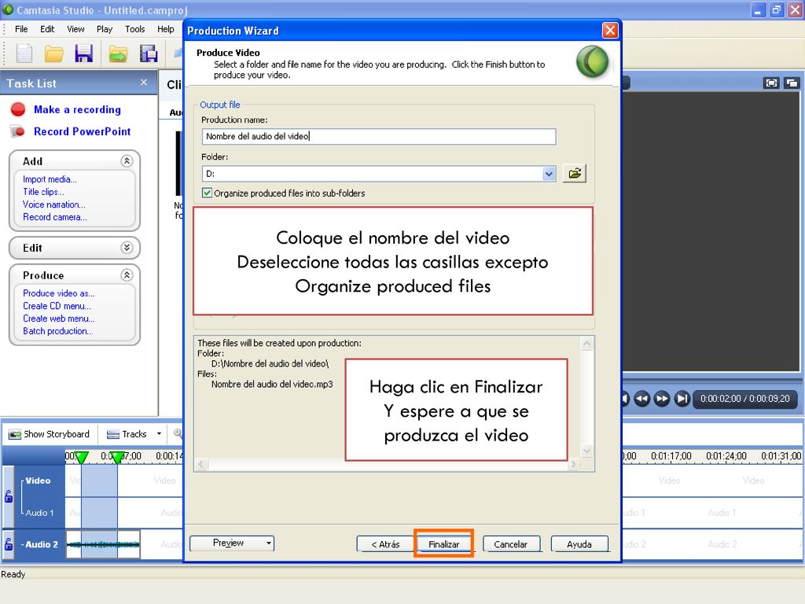Close the Production Wizard dialog
The image size is (805, 604).
point(610,31)
